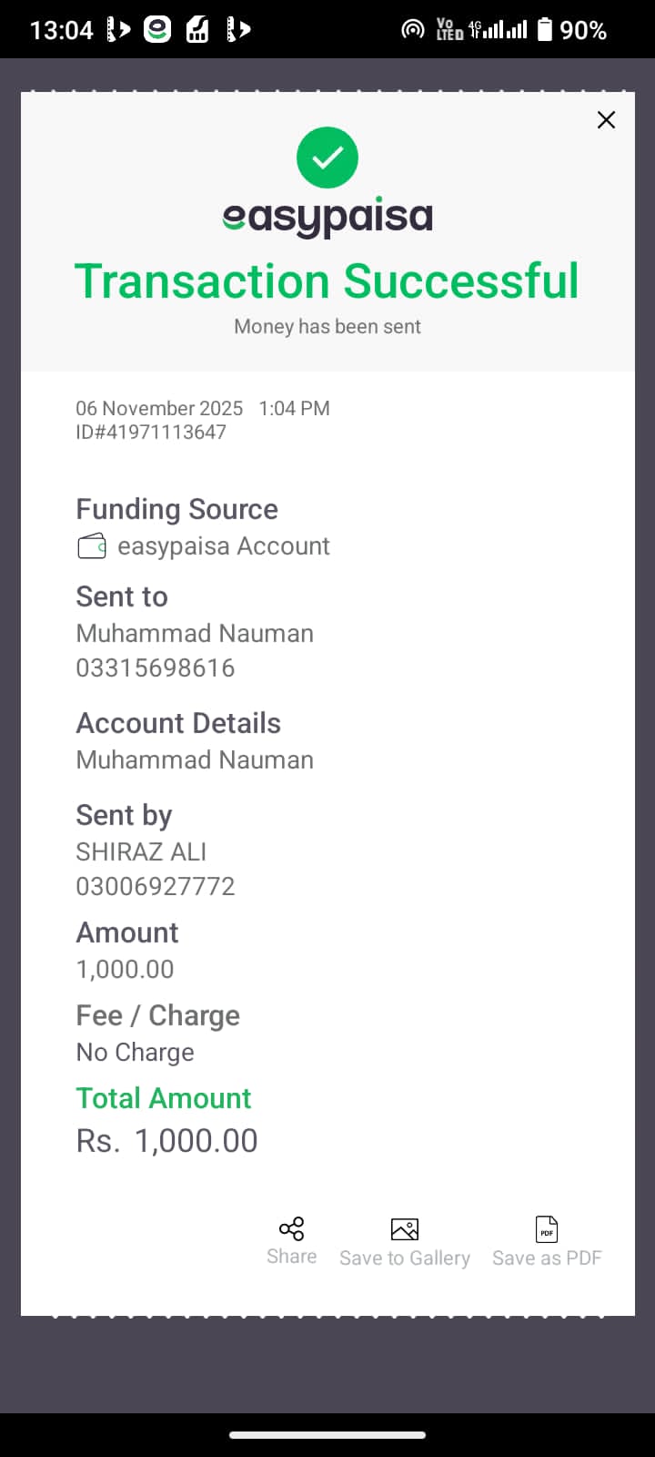Viewport: 655px width, 1457px height.
Task: Tap the Save to Gallery picture icon
Action: pyautogui.click(x=404, y=1229)
